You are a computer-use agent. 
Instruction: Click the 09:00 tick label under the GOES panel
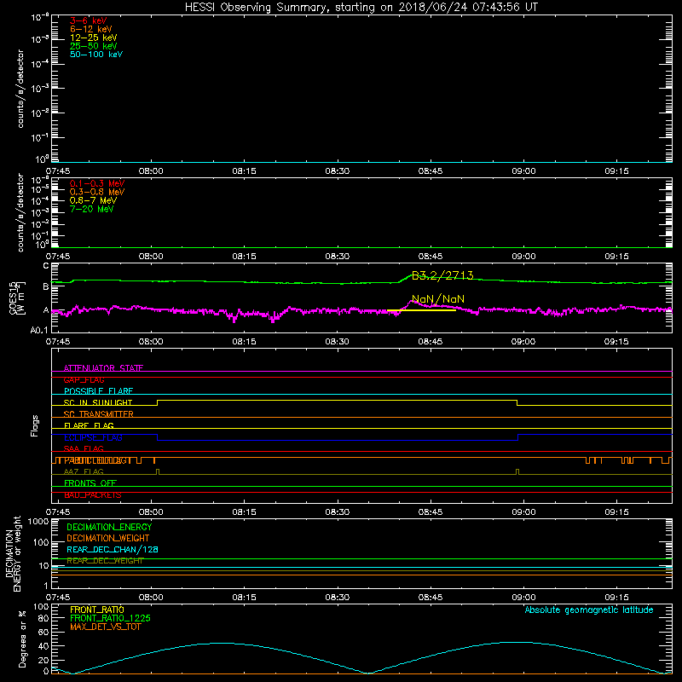coord(523,342)
